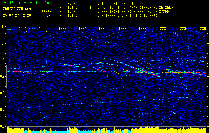209x133 pixels.
Task: Click the 1.0 kHz axis label
Action: (3, 60)
